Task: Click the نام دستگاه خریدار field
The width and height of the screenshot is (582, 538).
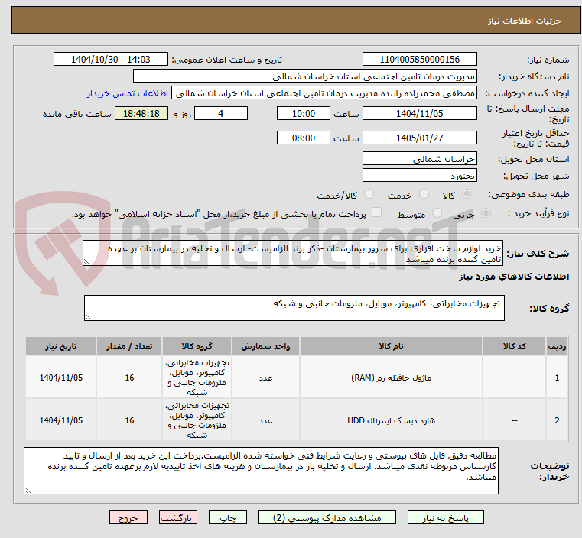Action: (x=304, y=76)
